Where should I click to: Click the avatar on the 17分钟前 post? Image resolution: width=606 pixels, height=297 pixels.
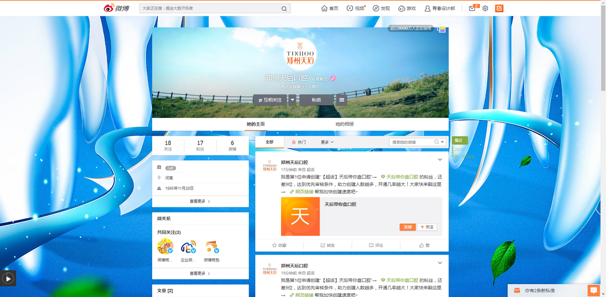pos(270,165)
